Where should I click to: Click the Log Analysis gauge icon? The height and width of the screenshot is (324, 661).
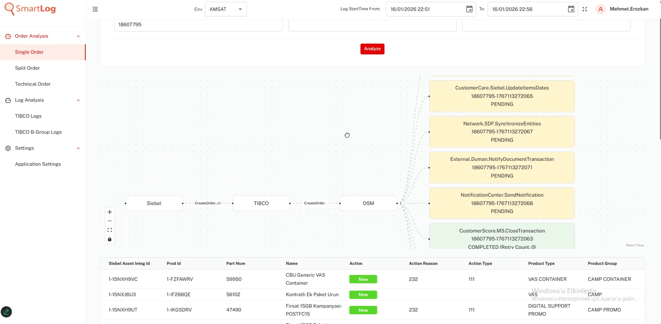click(8, 100)
